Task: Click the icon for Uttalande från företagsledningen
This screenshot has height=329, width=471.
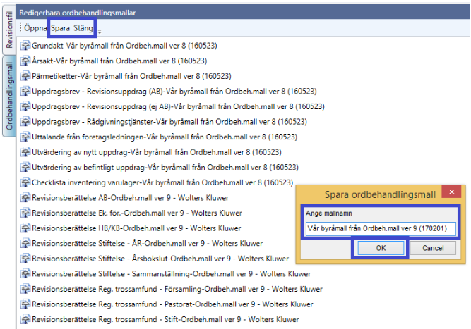Action: 25,137
